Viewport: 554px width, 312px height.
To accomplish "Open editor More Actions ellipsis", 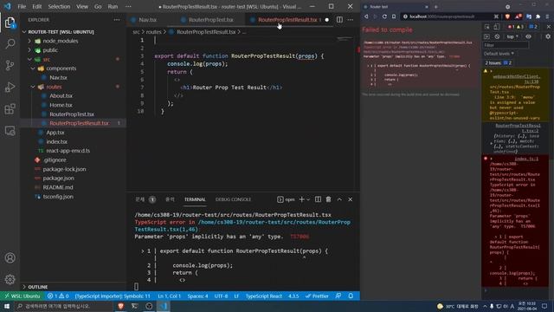I will [x=350, y=20].
